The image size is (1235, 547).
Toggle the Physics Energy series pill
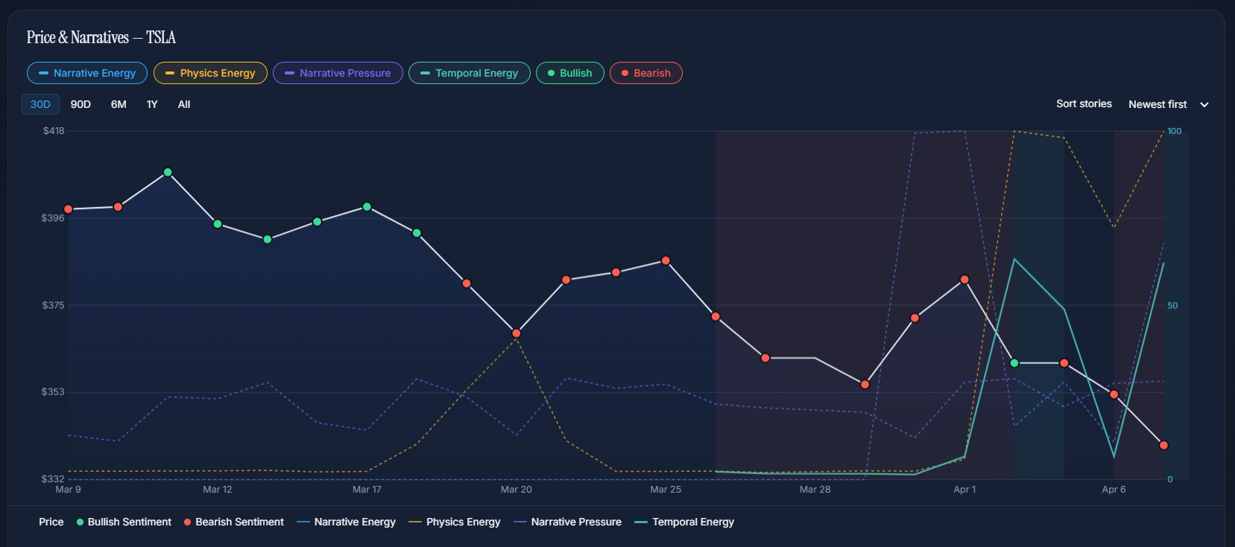(x=210, y=73)
